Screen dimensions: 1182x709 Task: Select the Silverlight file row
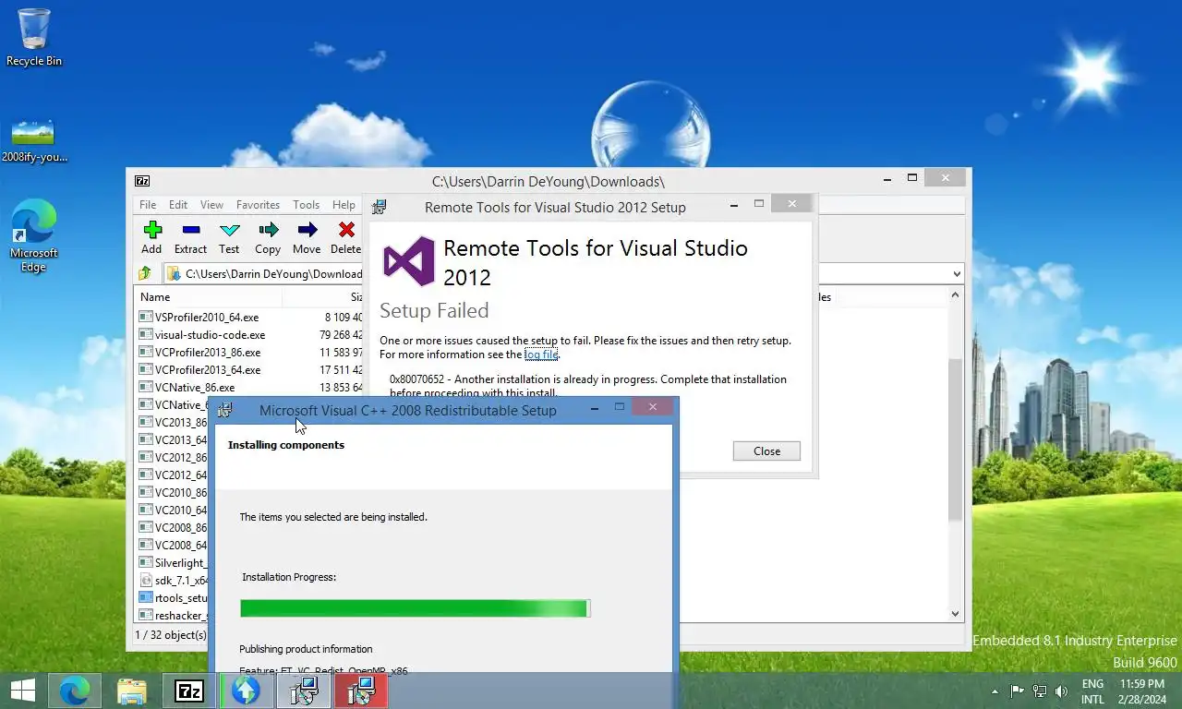pos(173,562)
